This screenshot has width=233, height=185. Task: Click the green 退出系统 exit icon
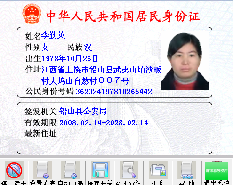pos(217,171)
